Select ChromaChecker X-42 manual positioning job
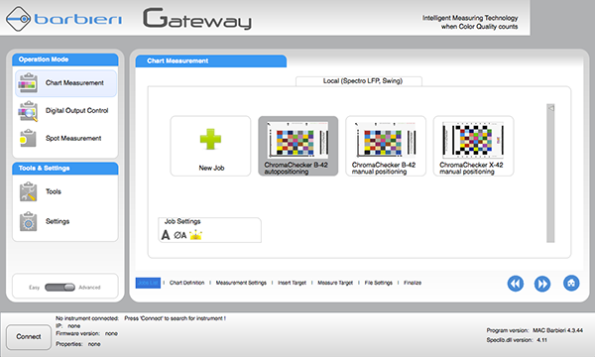595x357 pixels. coord(473,146)
